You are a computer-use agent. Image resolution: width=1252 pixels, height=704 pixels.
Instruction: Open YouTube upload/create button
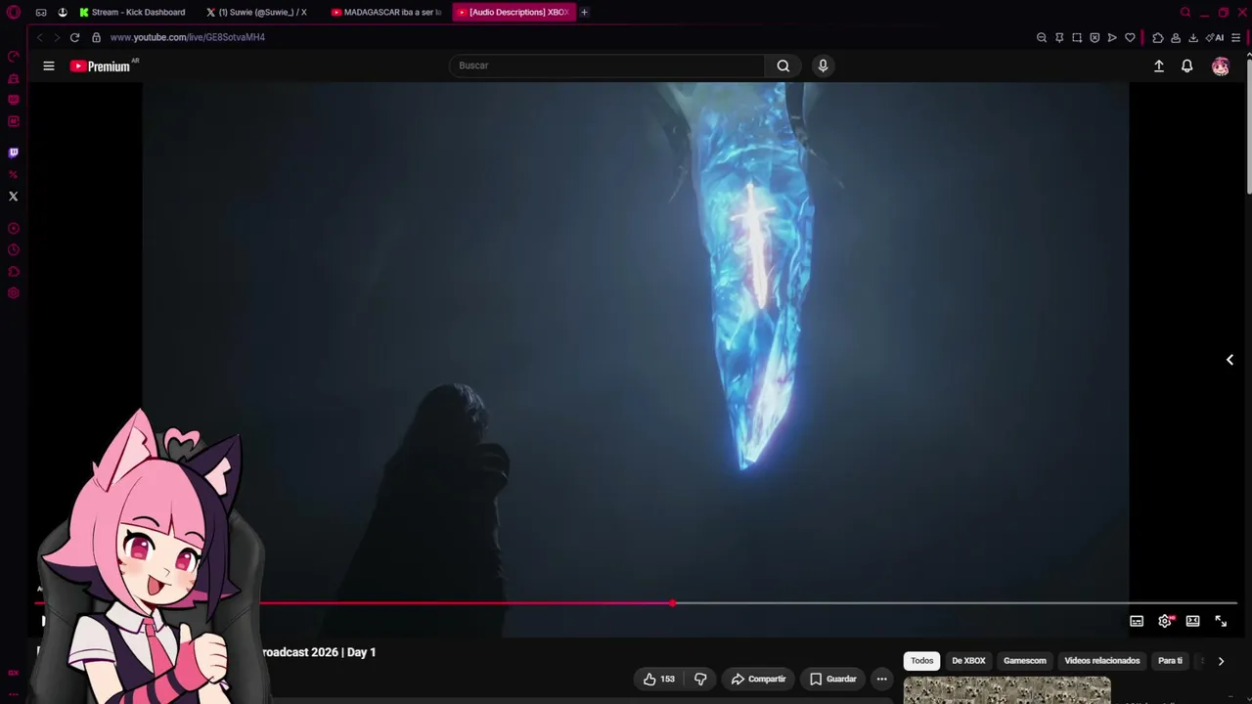pos(1159,66)
